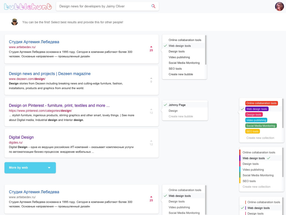Expand the 'More by web' dropdown button

point(30,168)
